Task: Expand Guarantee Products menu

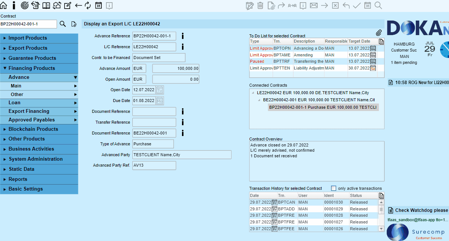Action: (39, 58)
